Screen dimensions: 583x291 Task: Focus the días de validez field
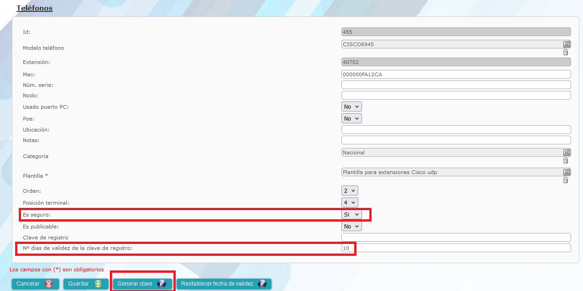click(456, 248)
